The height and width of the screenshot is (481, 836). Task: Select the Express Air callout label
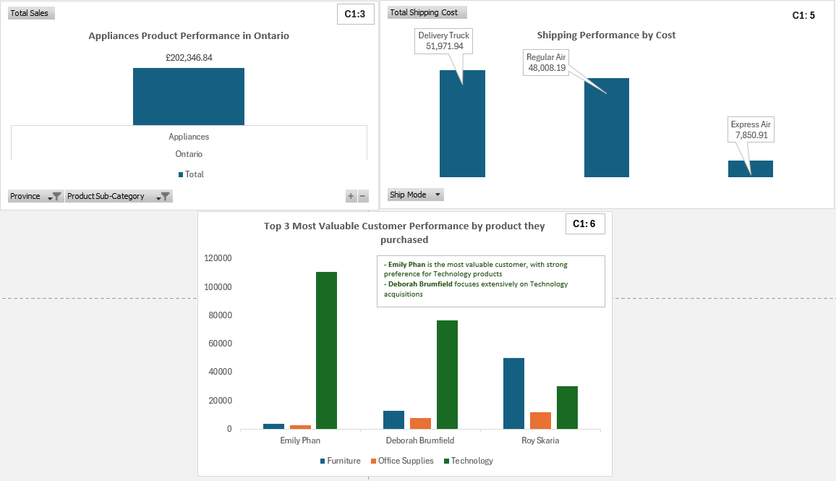tap(751, 129)
